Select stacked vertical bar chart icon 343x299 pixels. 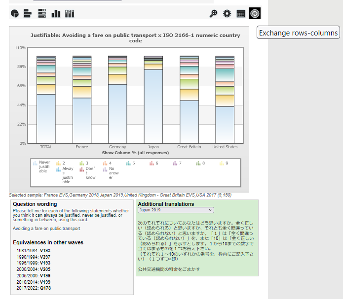[x=70, y=13]
